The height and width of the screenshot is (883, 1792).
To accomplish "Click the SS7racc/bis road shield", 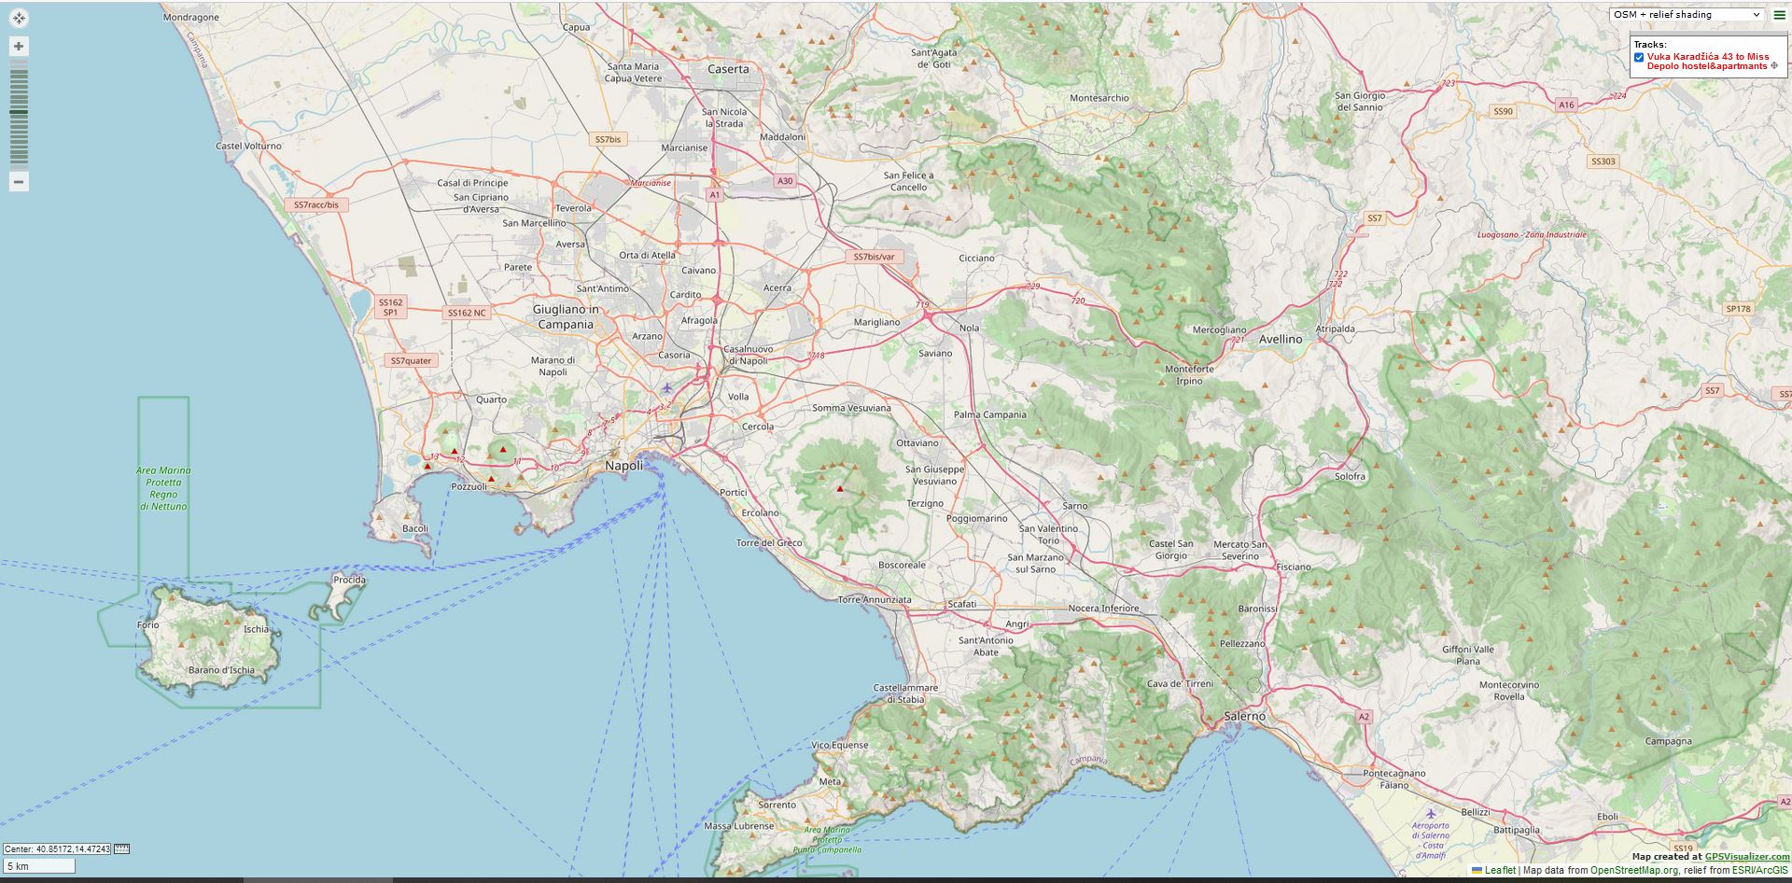I will pos(316,204).
